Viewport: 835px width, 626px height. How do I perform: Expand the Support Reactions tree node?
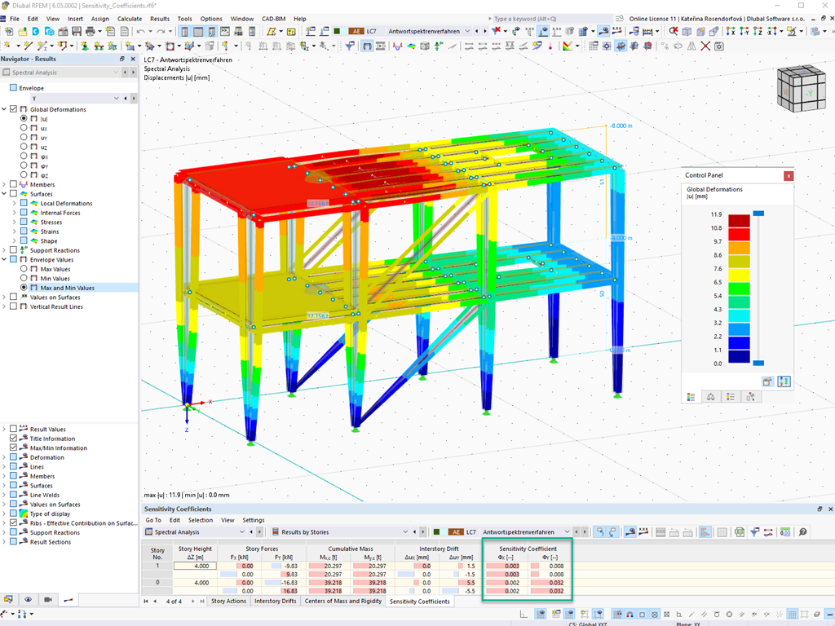click(4, 250)
